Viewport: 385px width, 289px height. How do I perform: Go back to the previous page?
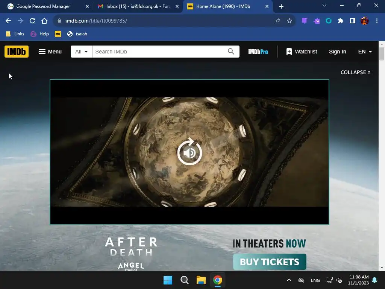pos(8,21)
